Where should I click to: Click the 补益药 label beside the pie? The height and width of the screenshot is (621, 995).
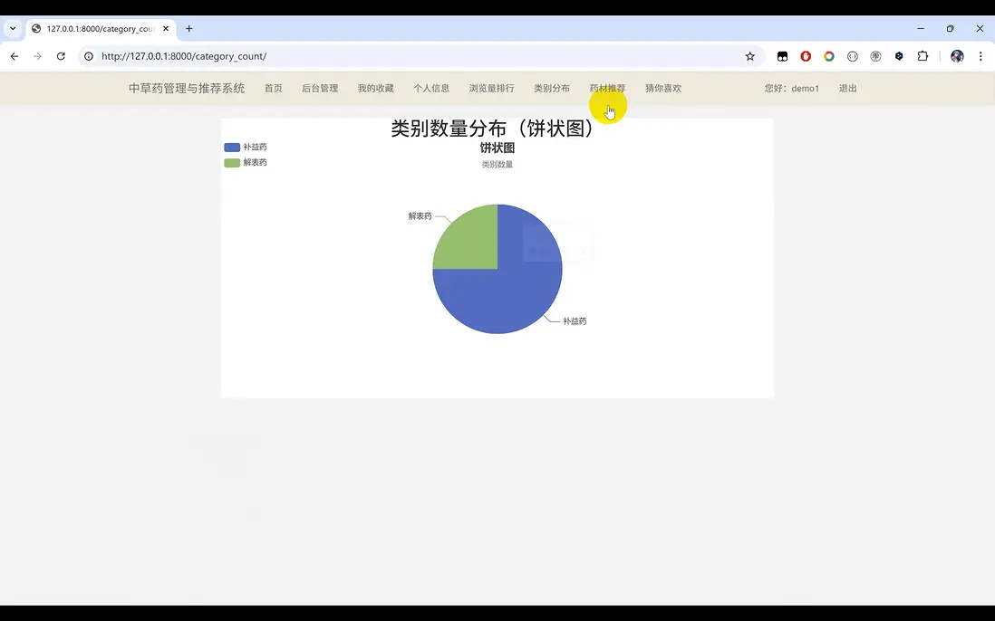pyautogui.click(x=575, y=321)
